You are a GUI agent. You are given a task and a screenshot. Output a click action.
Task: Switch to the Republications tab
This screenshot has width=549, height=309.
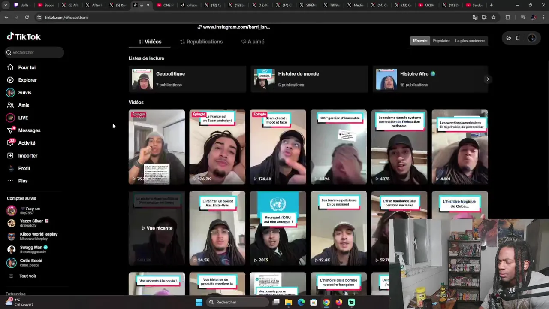(201, 42)
